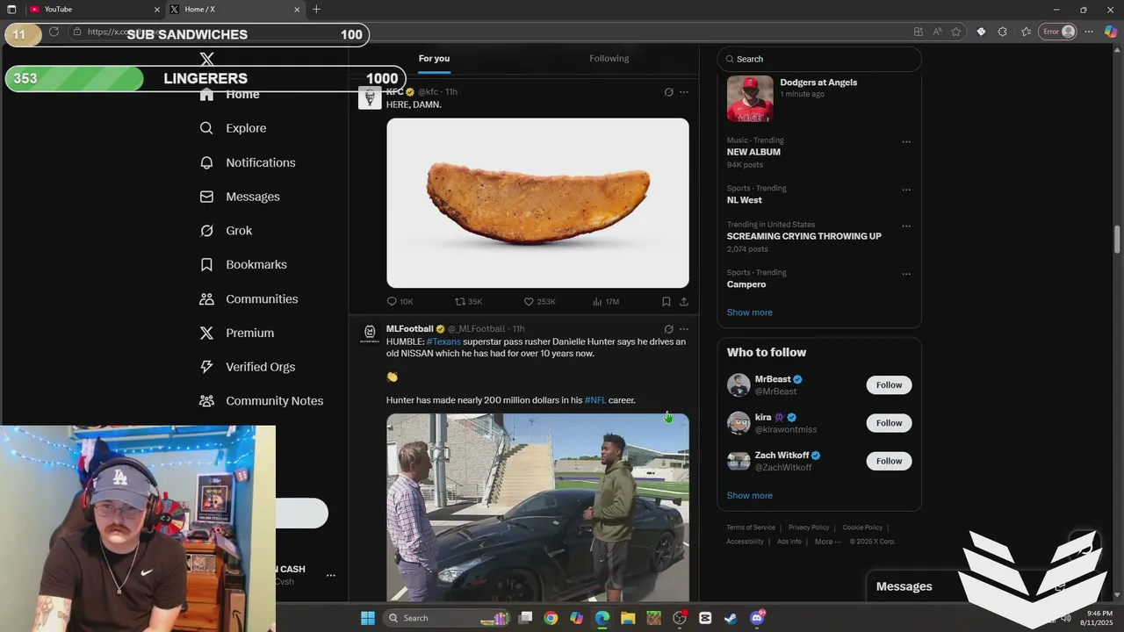This screenshot has height=632, width=1124.
Task: Open the #NFL hashtag link
Action: pos(595,400)
